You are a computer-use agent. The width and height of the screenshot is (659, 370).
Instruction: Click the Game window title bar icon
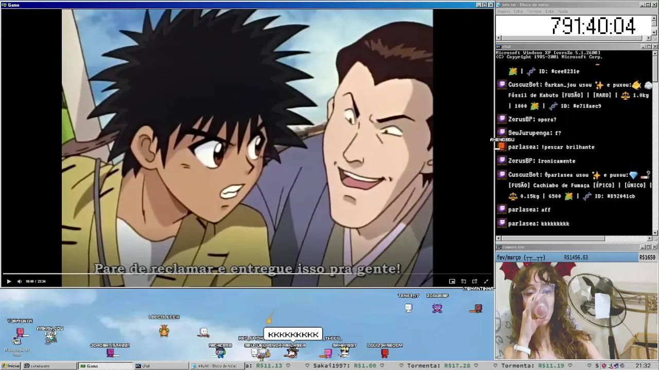[x=4, y=5]
